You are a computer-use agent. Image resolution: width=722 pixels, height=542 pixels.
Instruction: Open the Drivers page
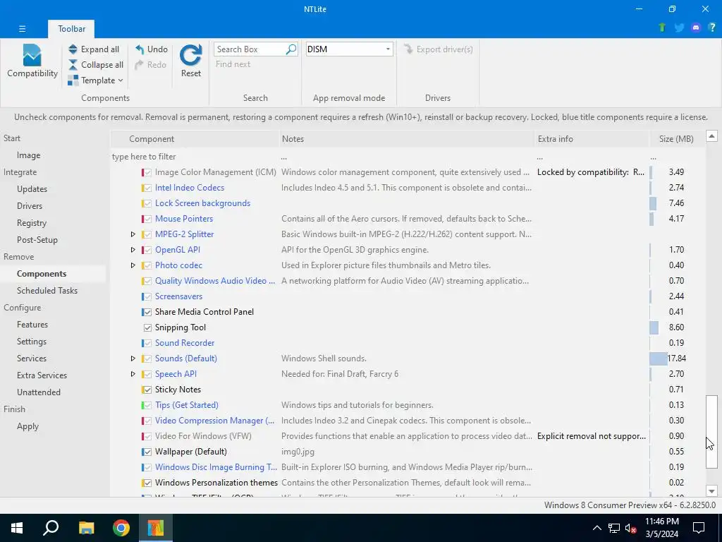coord(30,206)
